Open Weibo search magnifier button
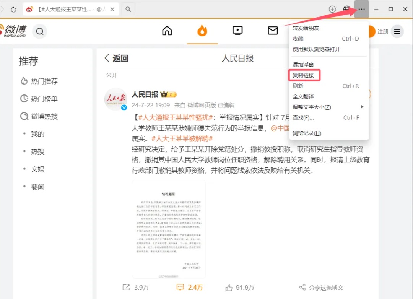413x299 pixels. pos(40,32)
